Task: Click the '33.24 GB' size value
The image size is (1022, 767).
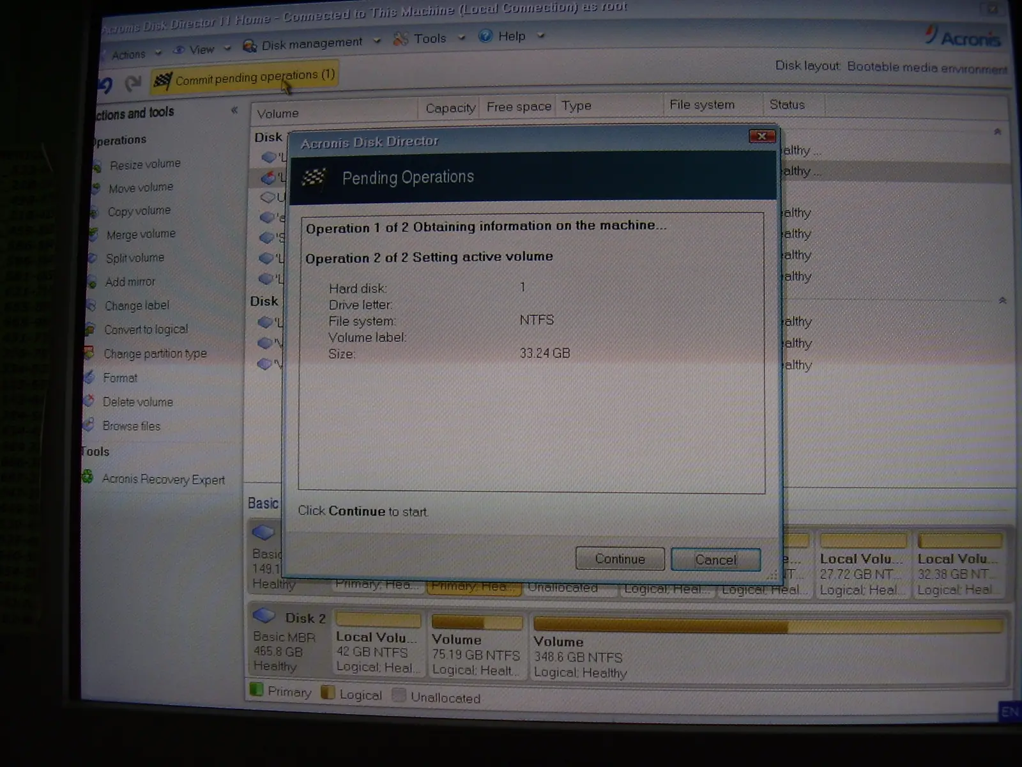Action: point(545,353)
